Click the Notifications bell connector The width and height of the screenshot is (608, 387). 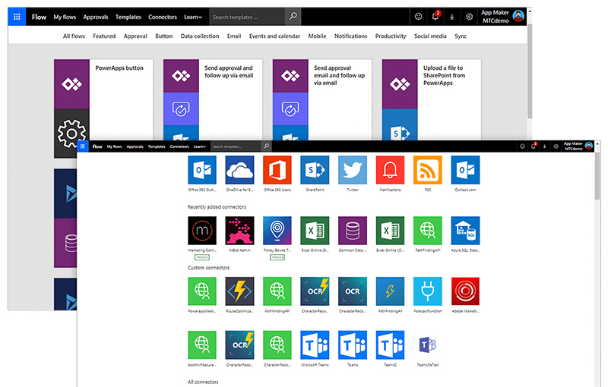click(390, 171)
